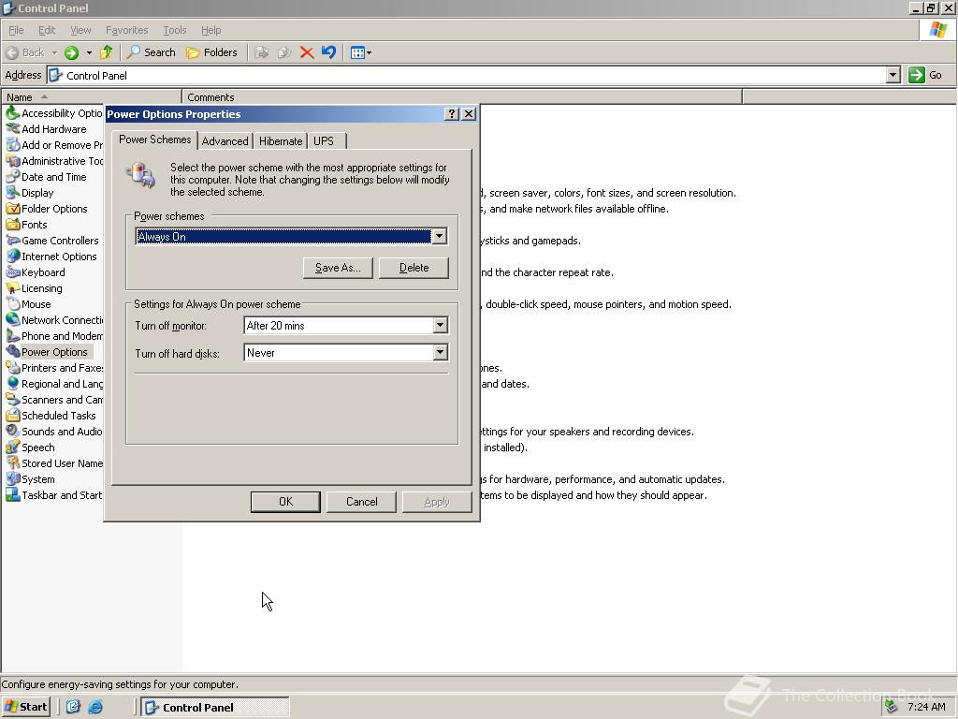This screenshot has height=719, width=958.
Task: Sort by the Name column header
Action: 92,97
